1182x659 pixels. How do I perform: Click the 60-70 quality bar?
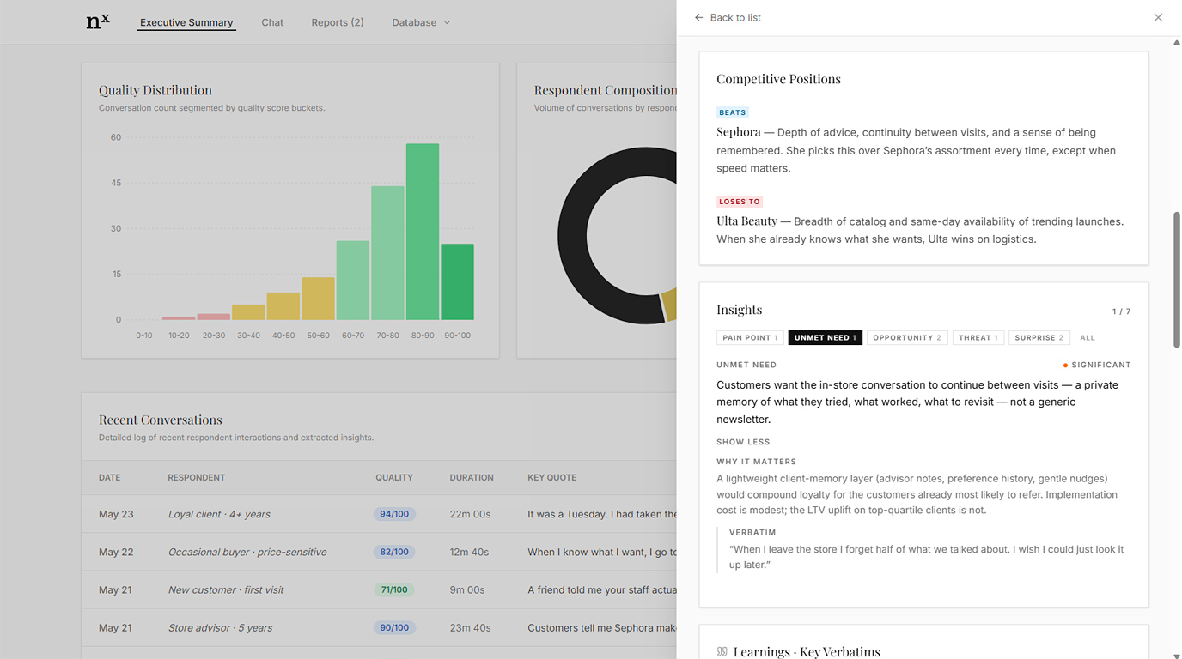[x=353, y=281]
